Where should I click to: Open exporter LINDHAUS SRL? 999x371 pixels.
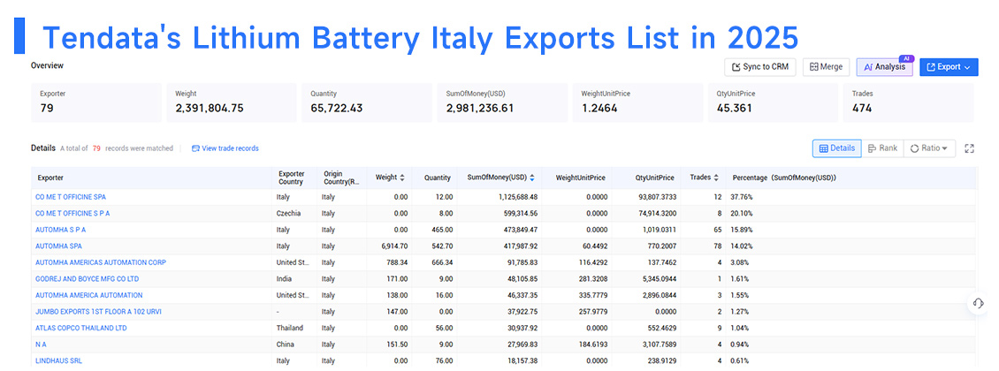(x=58, y=360)
